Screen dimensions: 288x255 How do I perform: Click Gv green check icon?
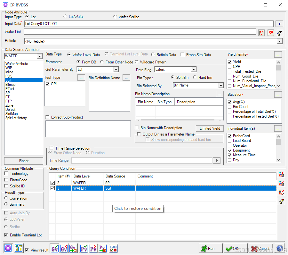coord(55,249)
